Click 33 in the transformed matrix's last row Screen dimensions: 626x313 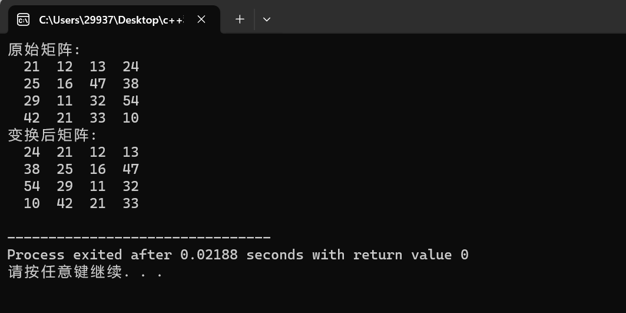pyautogui.click(x=131, y=203)
